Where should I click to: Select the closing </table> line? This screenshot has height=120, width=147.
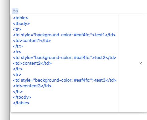[21, 103]
